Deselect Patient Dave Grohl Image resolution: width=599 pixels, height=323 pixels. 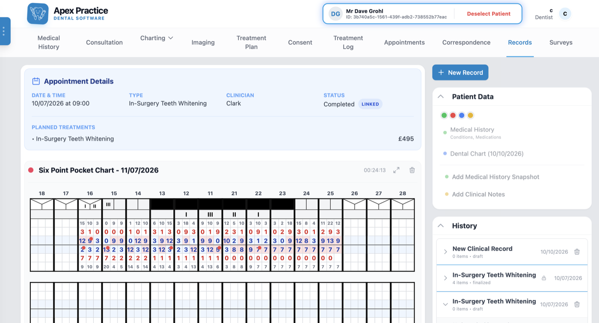pos(489,14)
